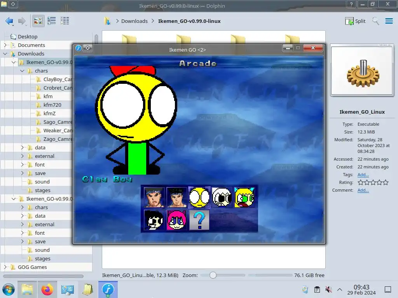The height and width of the screenshot is (298, 398).
Task: Select the second KFM fighter portrait
Action: [177, 198]
